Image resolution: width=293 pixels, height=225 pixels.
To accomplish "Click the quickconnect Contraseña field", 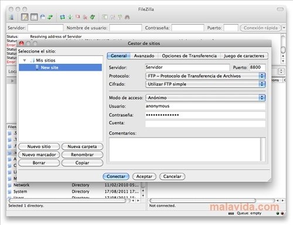I will [x=188, y=28].
